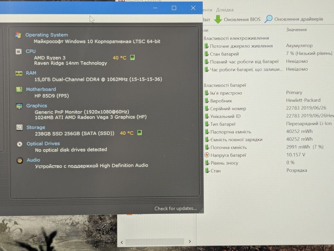Click the value 7 % (Низький рівень)
Viewport: 334px width, 251px height.
309,53
